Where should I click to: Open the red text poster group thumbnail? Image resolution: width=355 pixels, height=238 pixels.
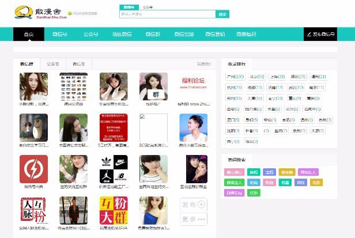(x=114, y=128)
